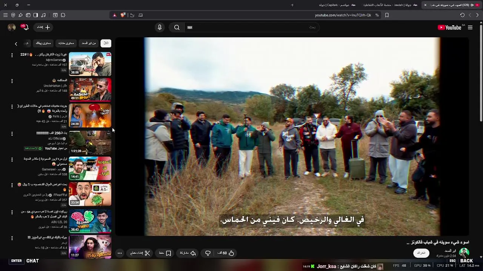Viewport: 483px width, 271px height.
Task: Subscribe to ابو السعد channel
Action: (x=421, y=253)
